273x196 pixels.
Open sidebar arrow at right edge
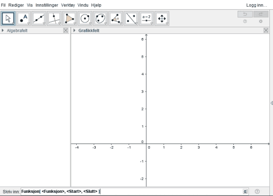click(x=271, y=103)
